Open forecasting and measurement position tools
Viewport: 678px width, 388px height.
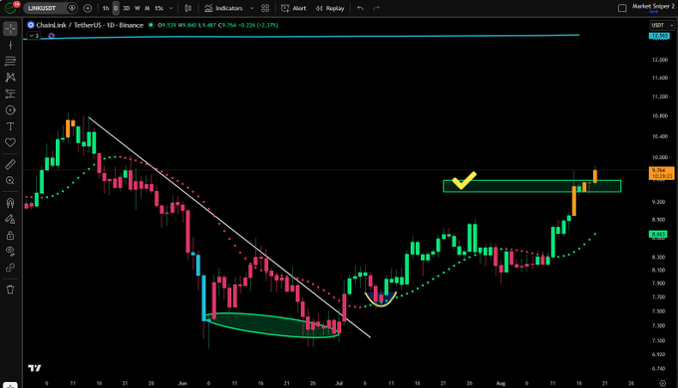pos(10,94)
